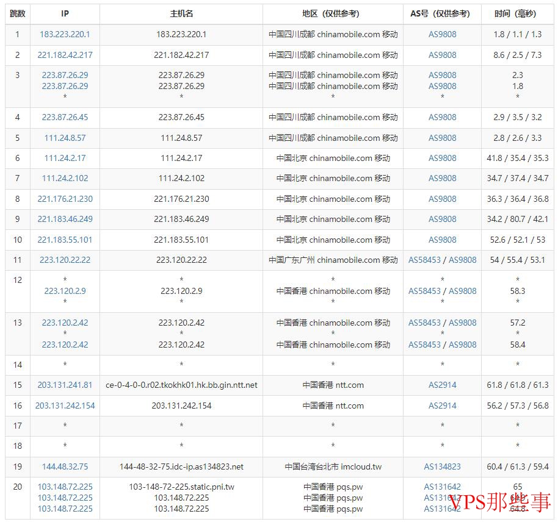The image size is (558, 522).
Task: Open IP link 221.182.42.217
Action: tap(65, 55)
